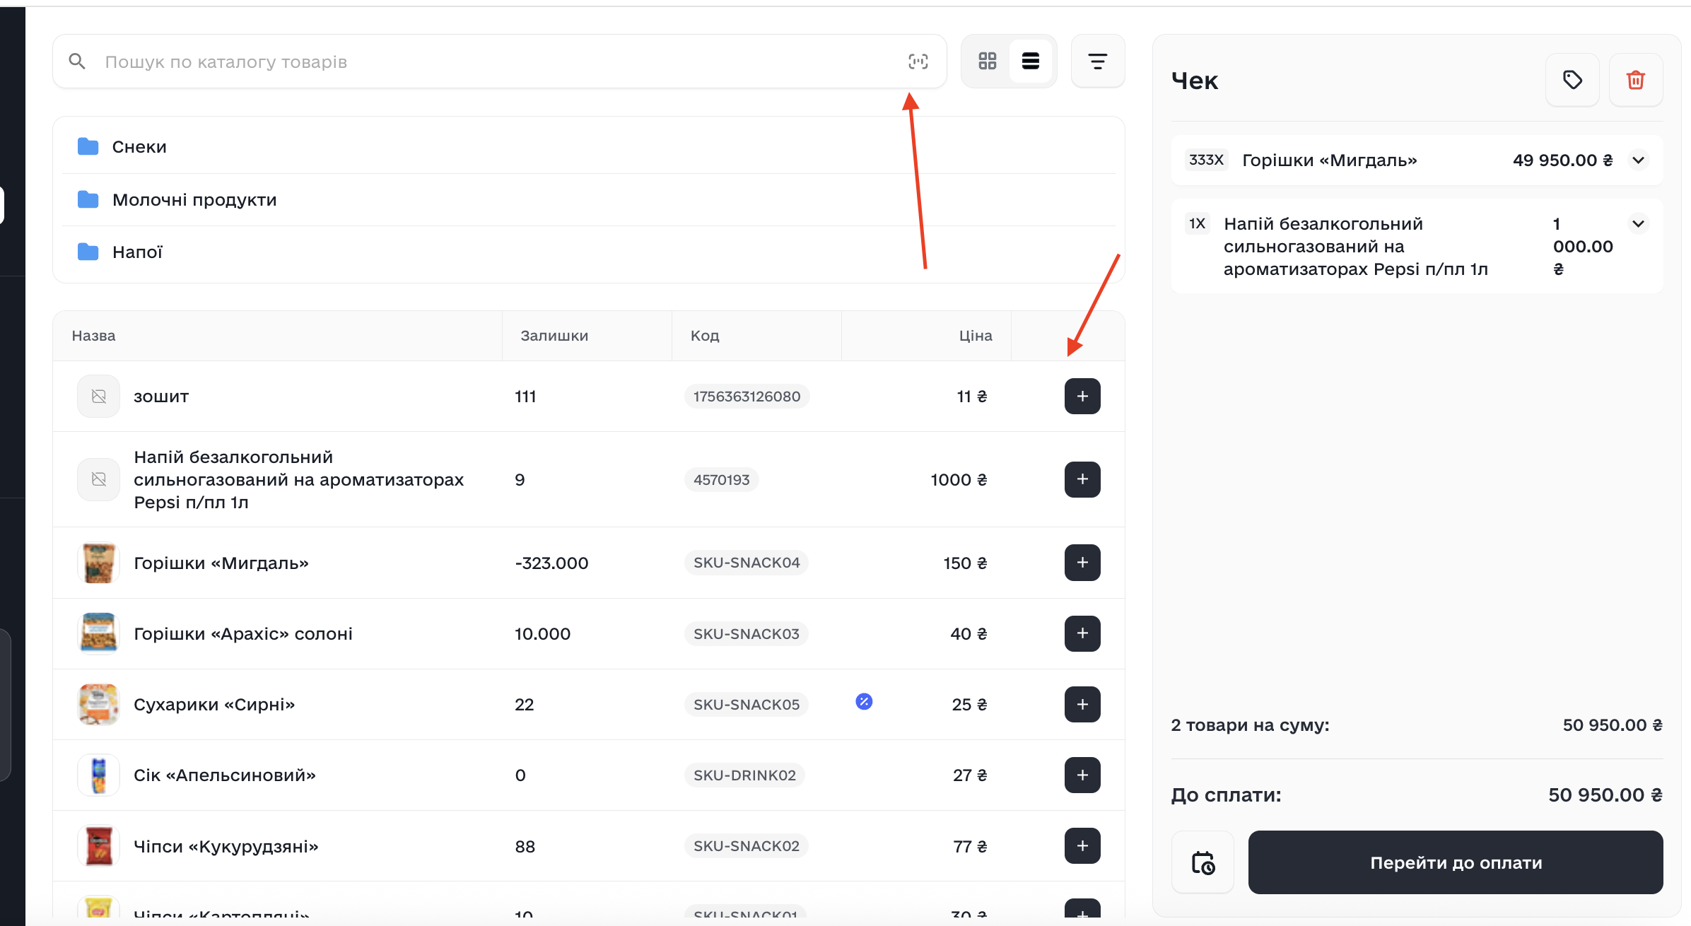Focus the catalog search field

(495, 61)
